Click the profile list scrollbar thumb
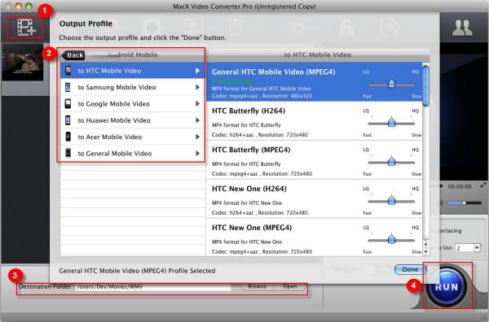The height and width of the screenshot is (322, 489). (x=425, y=85)
